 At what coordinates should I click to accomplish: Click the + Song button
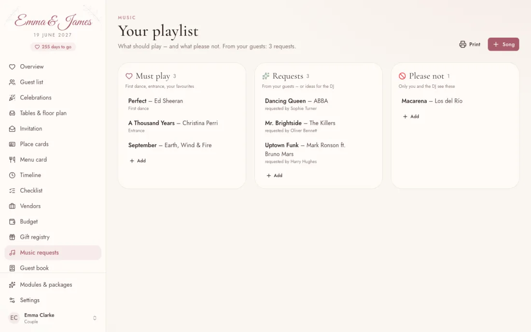(x=503, y=44)
